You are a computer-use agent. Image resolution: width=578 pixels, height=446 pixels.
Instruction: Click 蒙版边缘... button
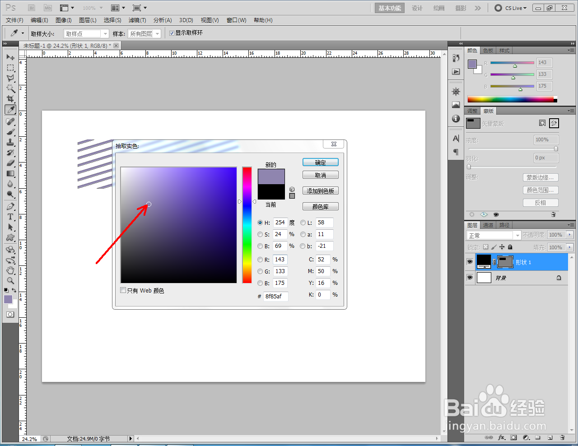click(541, 177)
